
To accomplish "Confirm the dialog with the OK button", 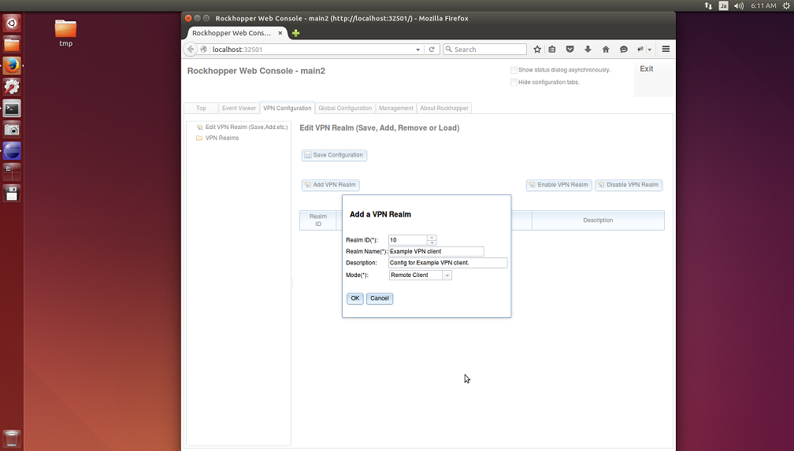I will pos(355,298).
